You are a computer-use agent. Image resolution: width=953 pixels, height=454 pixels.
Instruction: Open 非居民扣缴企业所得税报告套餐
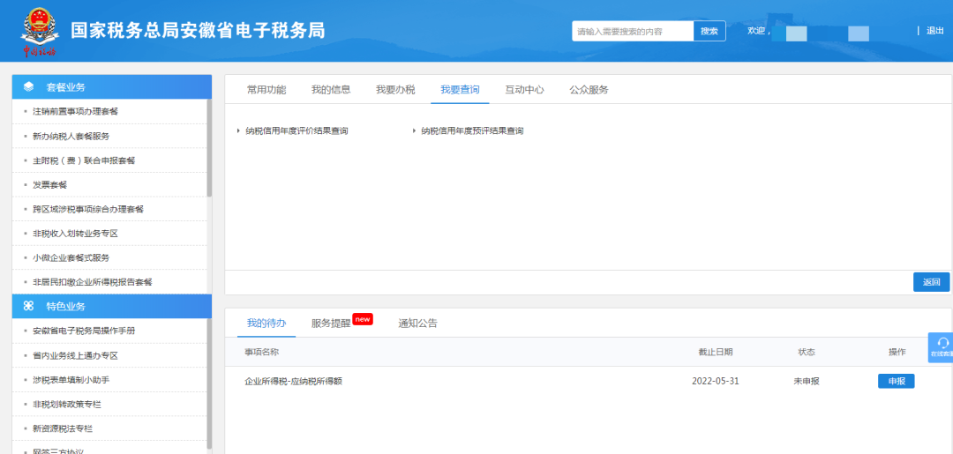[93, 281]
